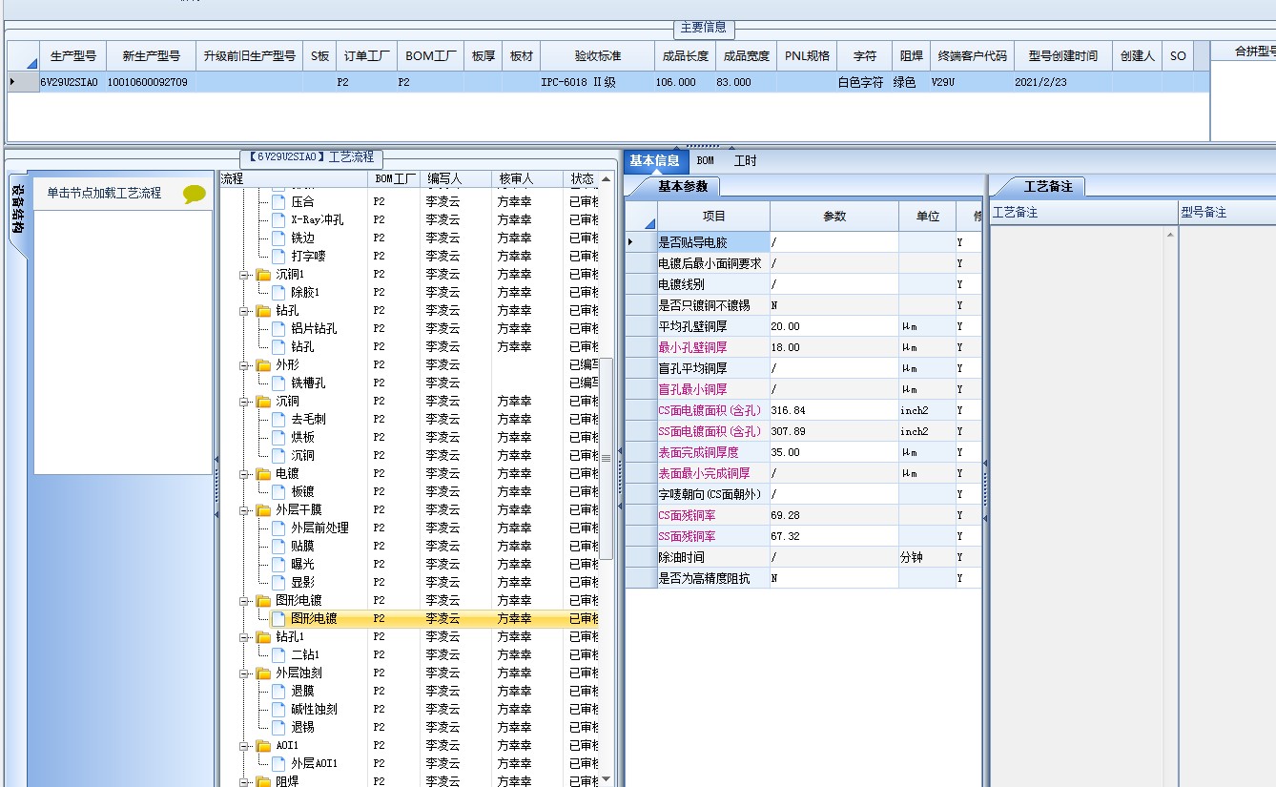Click the 验收标准 column header
The width and height of the screenshot is (1276, 787).
click(598, 56)
